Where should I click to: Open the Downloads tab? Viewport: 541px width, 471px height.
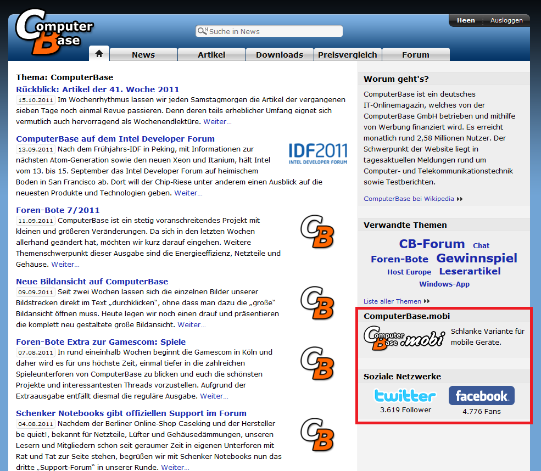(x=280, y=54)
